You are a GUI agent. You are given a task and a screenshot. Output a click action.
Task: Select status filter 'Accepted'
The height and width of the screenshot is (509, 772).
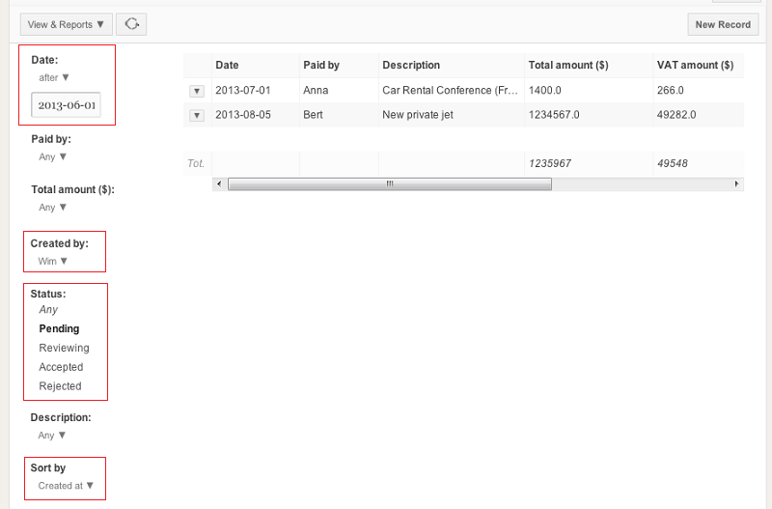tap(61, 367)
